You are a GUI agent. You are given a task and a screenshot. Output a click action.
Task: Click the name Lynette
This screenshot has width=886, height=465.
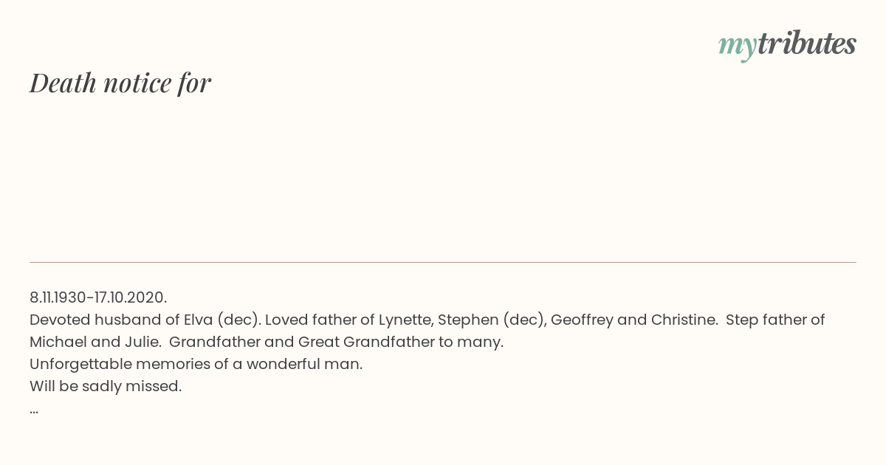(405, 320)
